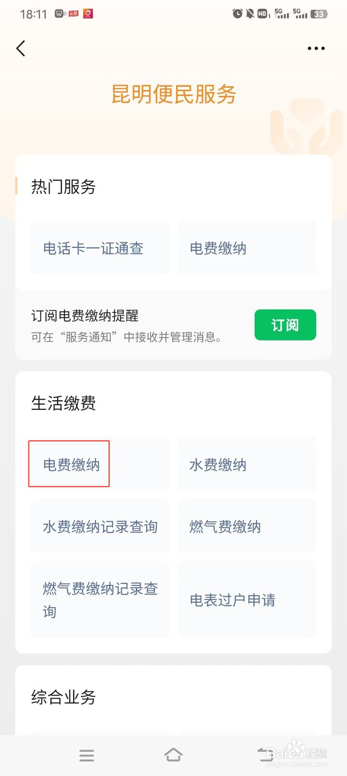Tap the 昆明便民服务 page title
This screenshot has height=776, width=347.
point(174,94)
